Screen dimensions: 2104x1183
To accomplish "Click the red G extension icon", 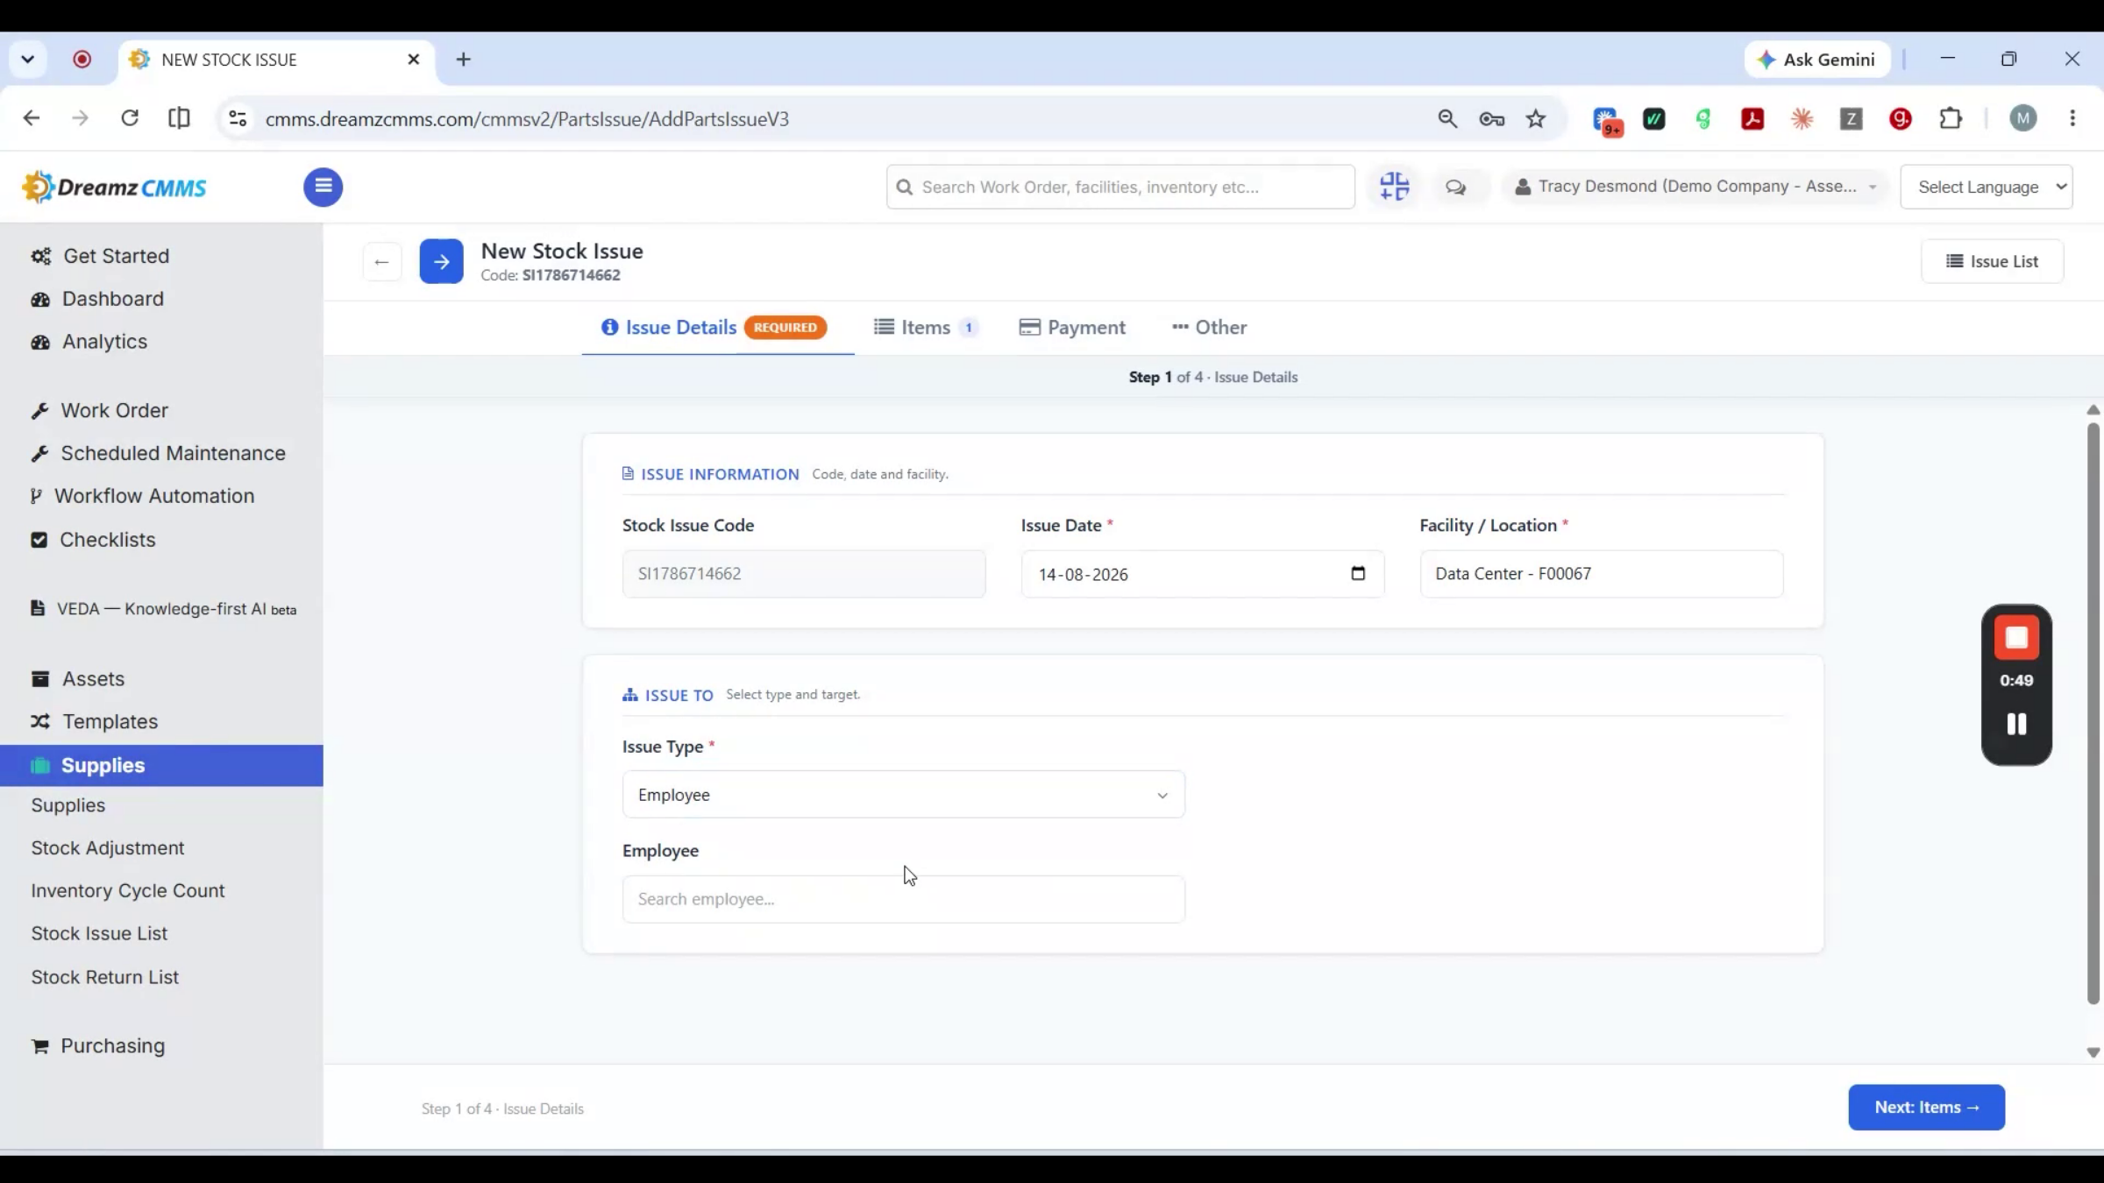I will (1900, 118).
